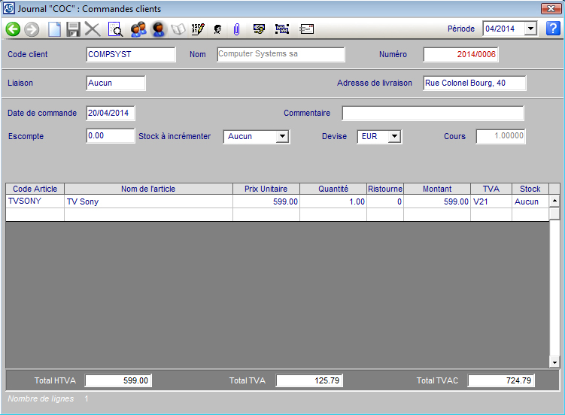Open the Devise currency dropdown
Viewport: 565px width, 415px height.
[394, 137]
